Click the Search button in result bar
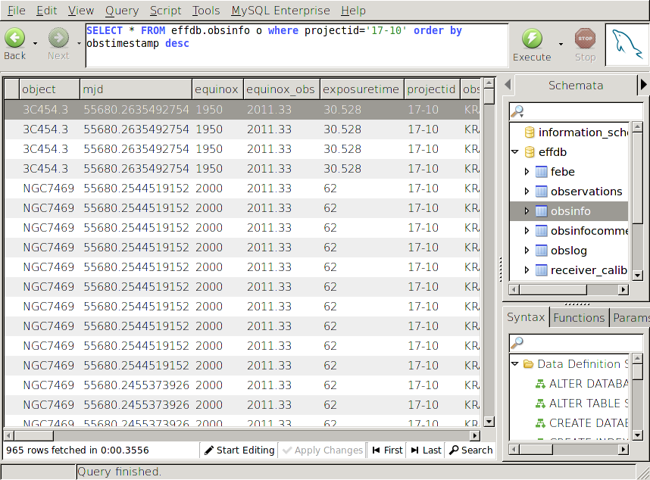The height and width of the screenshot is (480, 650). click(x=471, y=450)
